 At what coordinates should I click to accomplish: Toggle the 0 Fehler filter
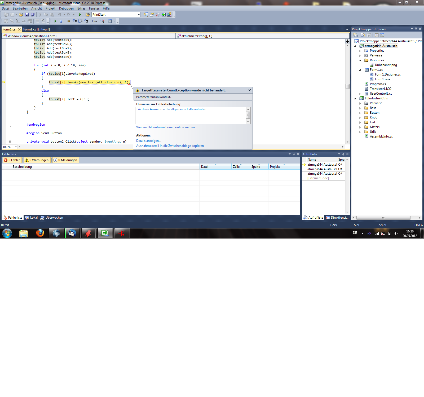point(12,160)
